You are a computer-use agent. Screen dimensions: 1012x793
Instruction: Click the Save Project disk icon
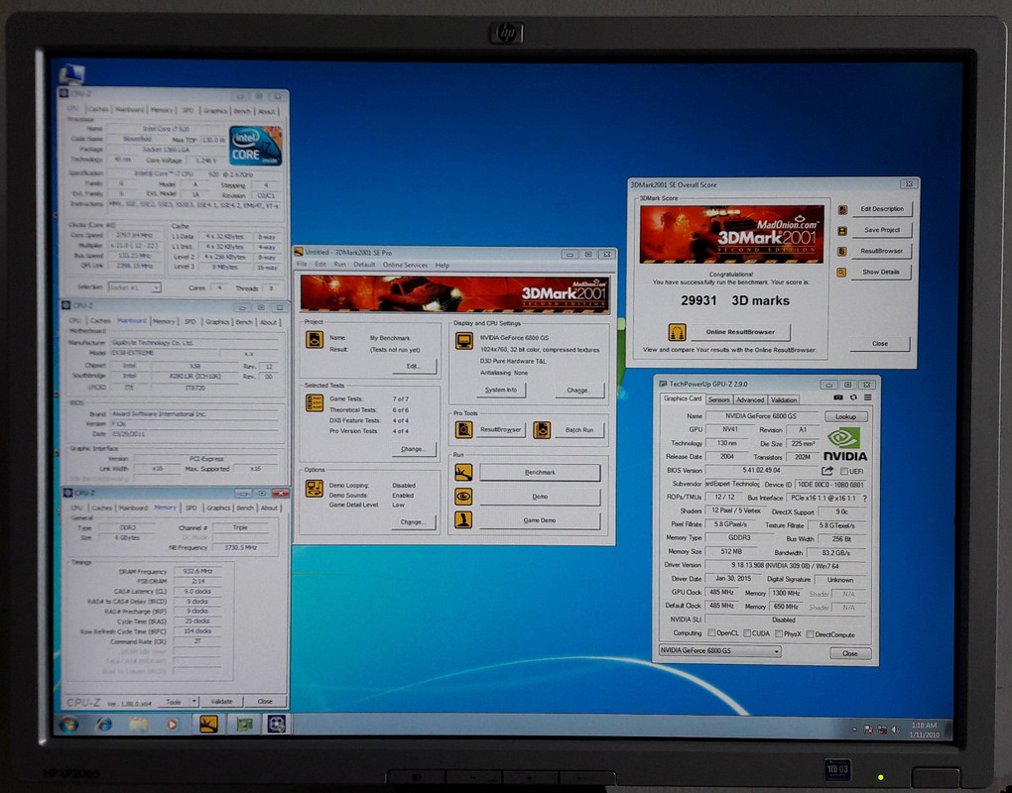[842, 230]
